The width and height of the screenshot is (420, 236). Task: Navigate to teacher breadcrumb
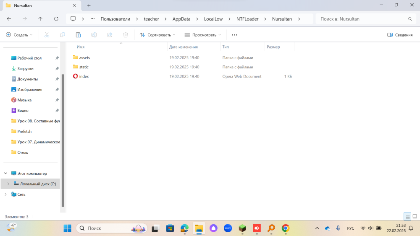[151, 19]
